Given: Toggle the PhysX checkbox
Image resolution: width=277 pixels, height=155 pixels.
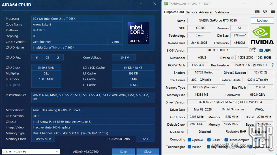Looking at the screenshot, I should (233, 147).
